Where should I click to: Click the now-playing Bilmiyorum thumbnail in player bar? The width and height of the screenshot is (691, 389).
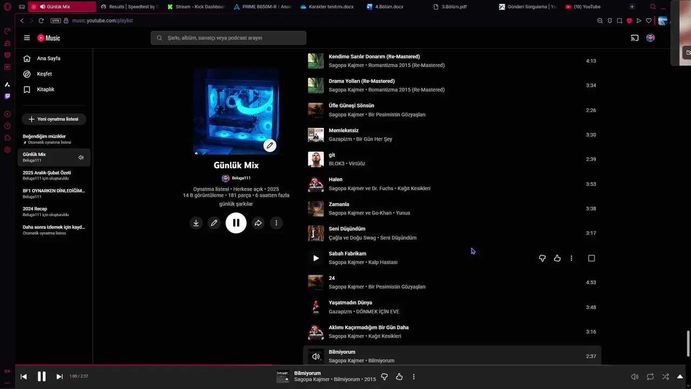tap(283, 377)
